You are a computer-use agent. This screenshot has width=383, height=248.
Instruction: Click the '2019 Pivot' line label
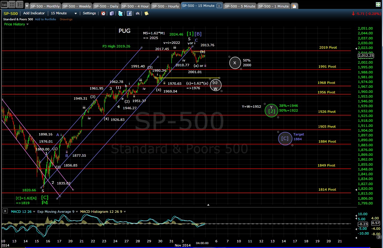click(328, 48)
